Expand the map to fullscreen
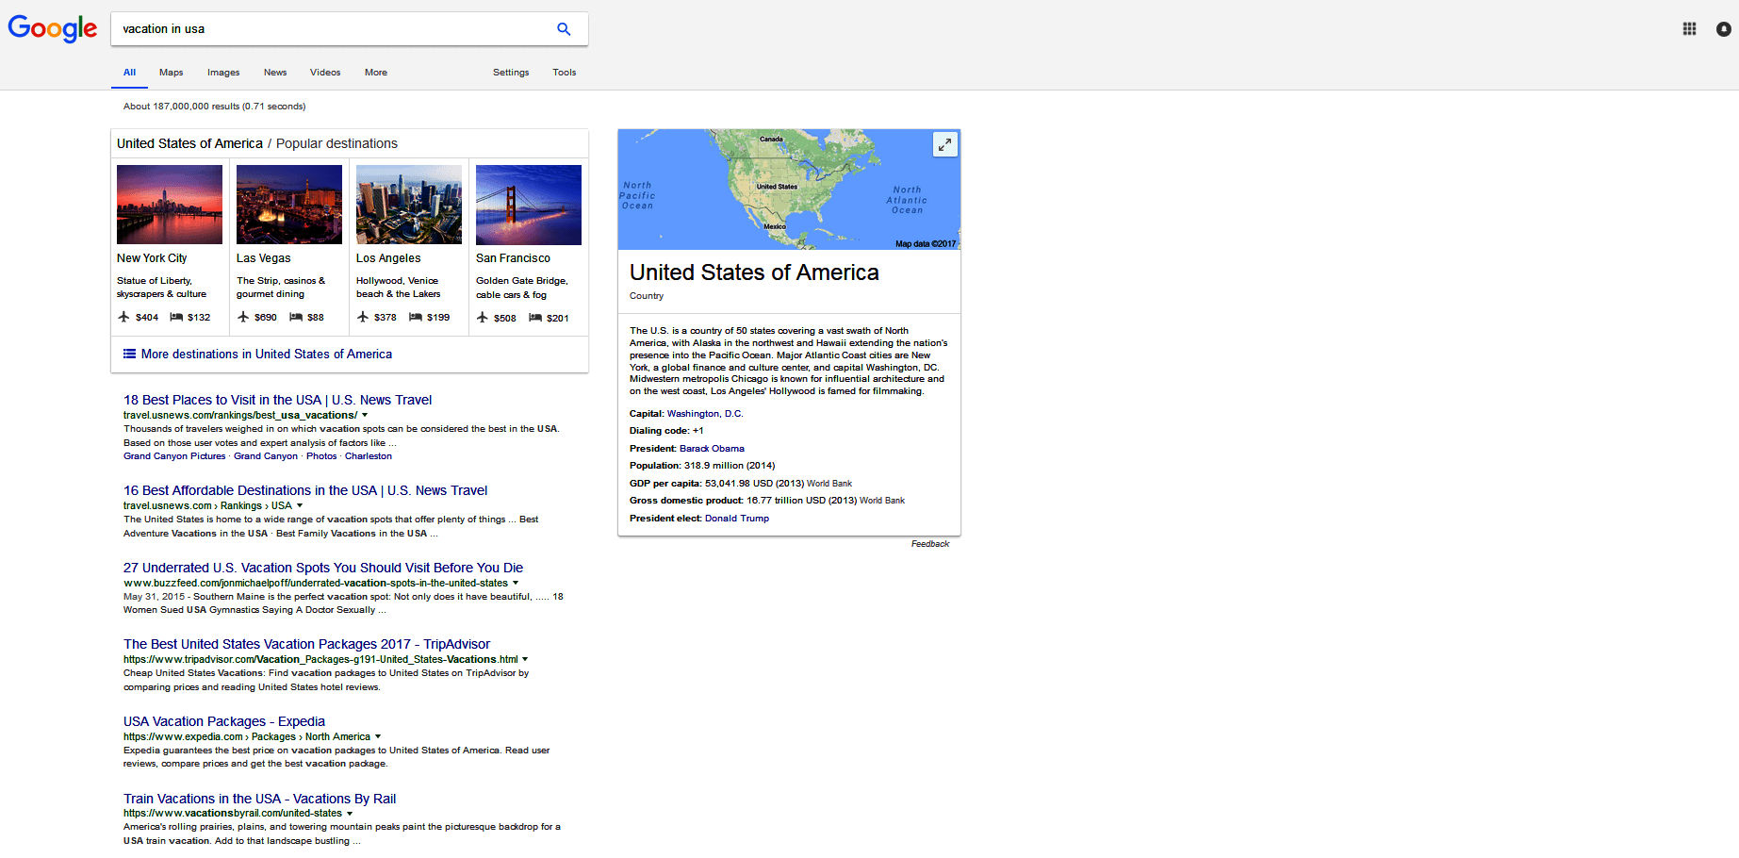Viewport: 1739px width, 858px height. (x=943, y=144)
